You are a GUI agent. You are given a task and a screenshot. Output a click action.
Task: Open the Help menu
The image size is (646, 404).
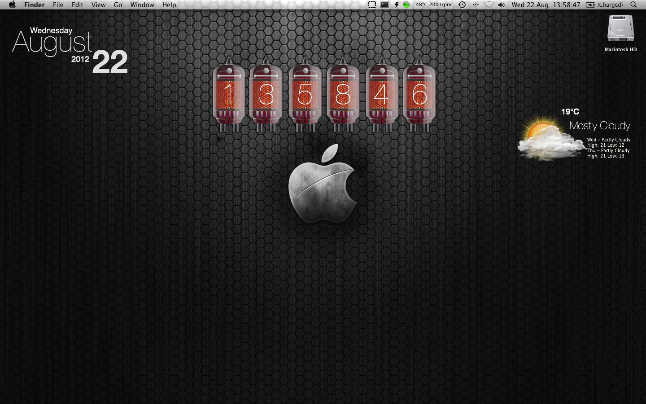click(x=169, y=5)
